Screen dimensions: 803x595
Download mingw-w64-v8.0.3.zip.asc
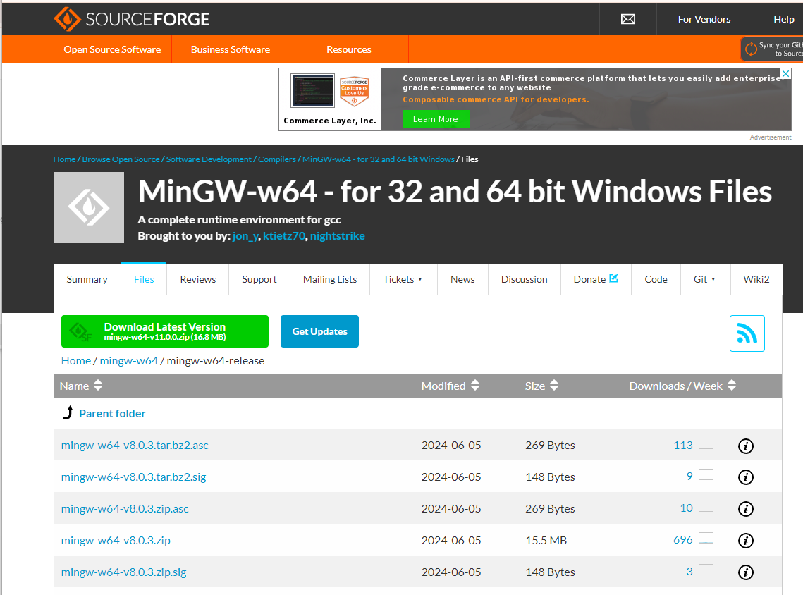(x=125, y=509)
